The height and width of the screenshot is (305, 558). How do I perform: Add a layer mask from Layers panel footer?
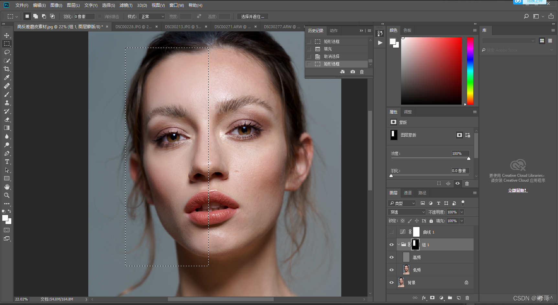point(432,298)
